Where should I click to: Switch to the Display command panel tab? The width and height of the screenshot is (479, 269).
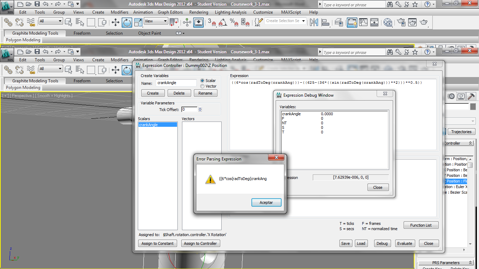click(461, 96)
